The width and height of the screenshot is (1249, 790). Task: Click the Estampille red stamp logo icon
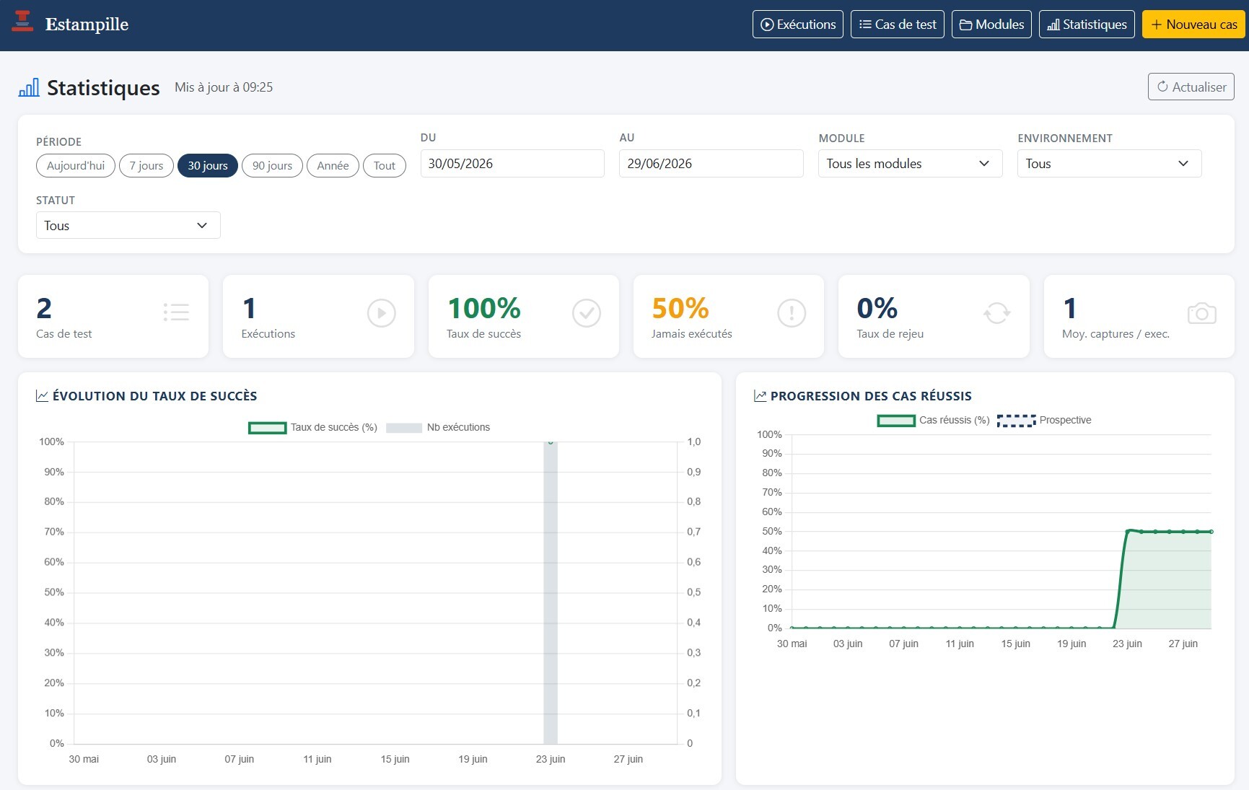pyautogui.click(x=23, y=22)
